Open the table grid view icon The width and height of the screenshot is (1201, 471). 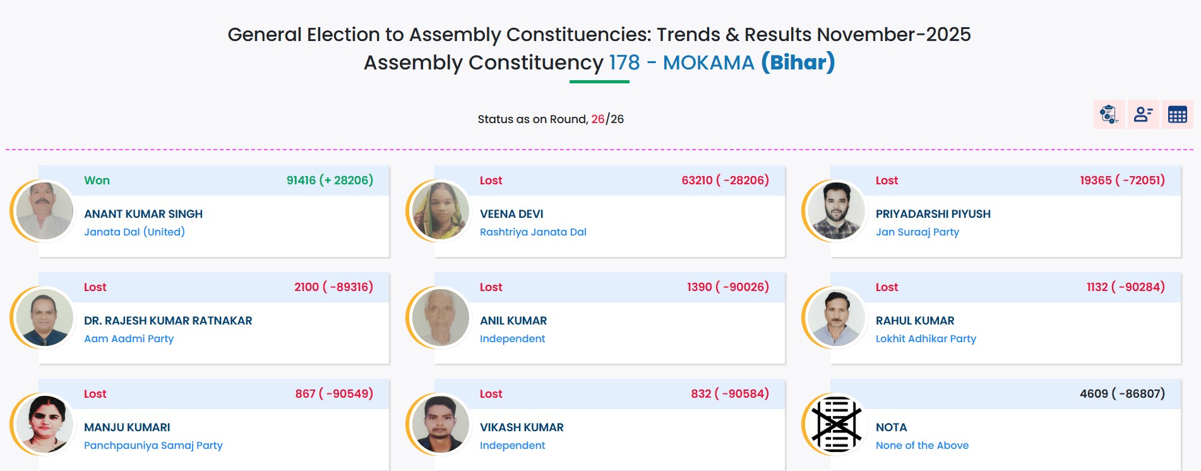click(x=1177, y=114)
